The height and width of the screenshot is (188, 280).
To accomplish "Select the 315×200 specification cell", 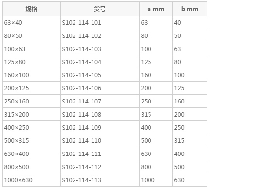I will [x=32, y=114].
